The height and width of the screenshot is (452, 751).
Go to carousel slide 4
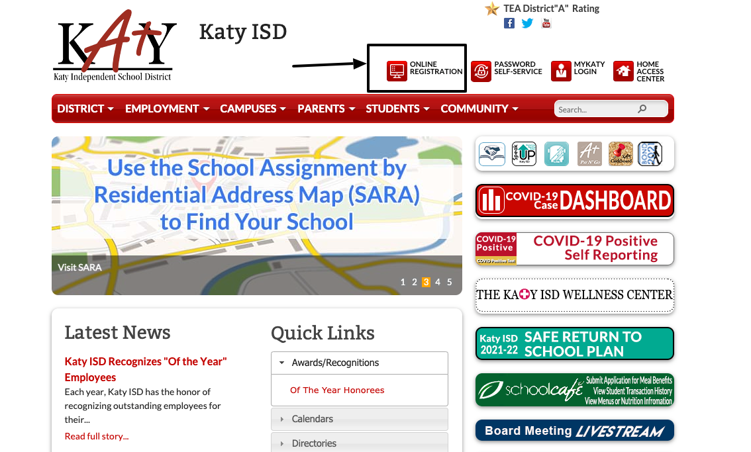pos(438,282)
